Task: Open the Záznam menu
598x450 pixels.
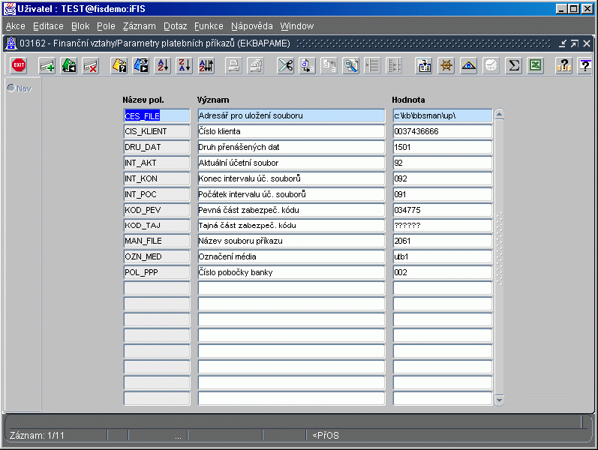Action: tap(140, 26)
